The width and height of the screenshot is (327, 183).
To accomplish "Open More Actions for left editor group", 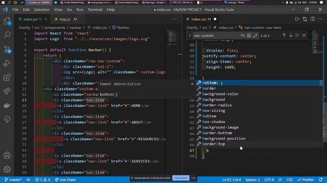I will click(x=175, y=19).
